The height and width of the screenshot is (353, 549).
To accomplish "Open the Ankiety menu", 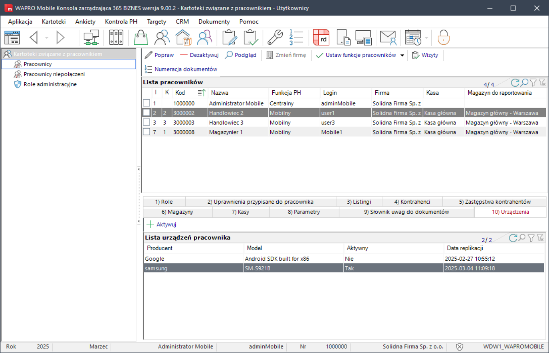I will 85,22.
